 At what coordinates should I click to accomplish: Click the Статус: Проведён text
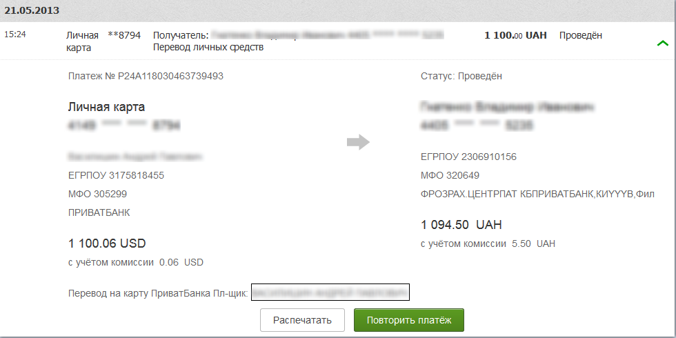(x=461, y=77)
